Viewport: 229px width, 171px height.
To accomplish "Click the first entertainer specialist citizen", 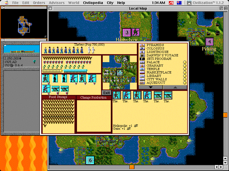I will pyautogui.click(x=89, y=50).
